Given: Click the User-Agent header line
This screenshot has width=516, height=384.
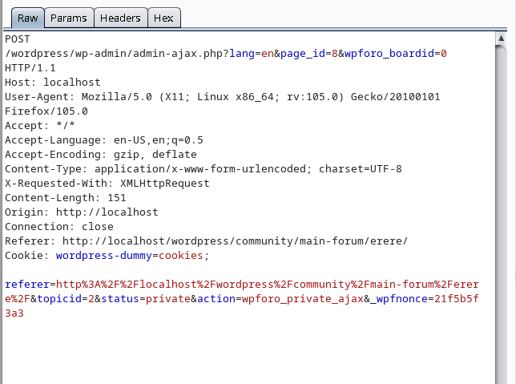Looking at the screenshot, I should [x=223, y=97].
